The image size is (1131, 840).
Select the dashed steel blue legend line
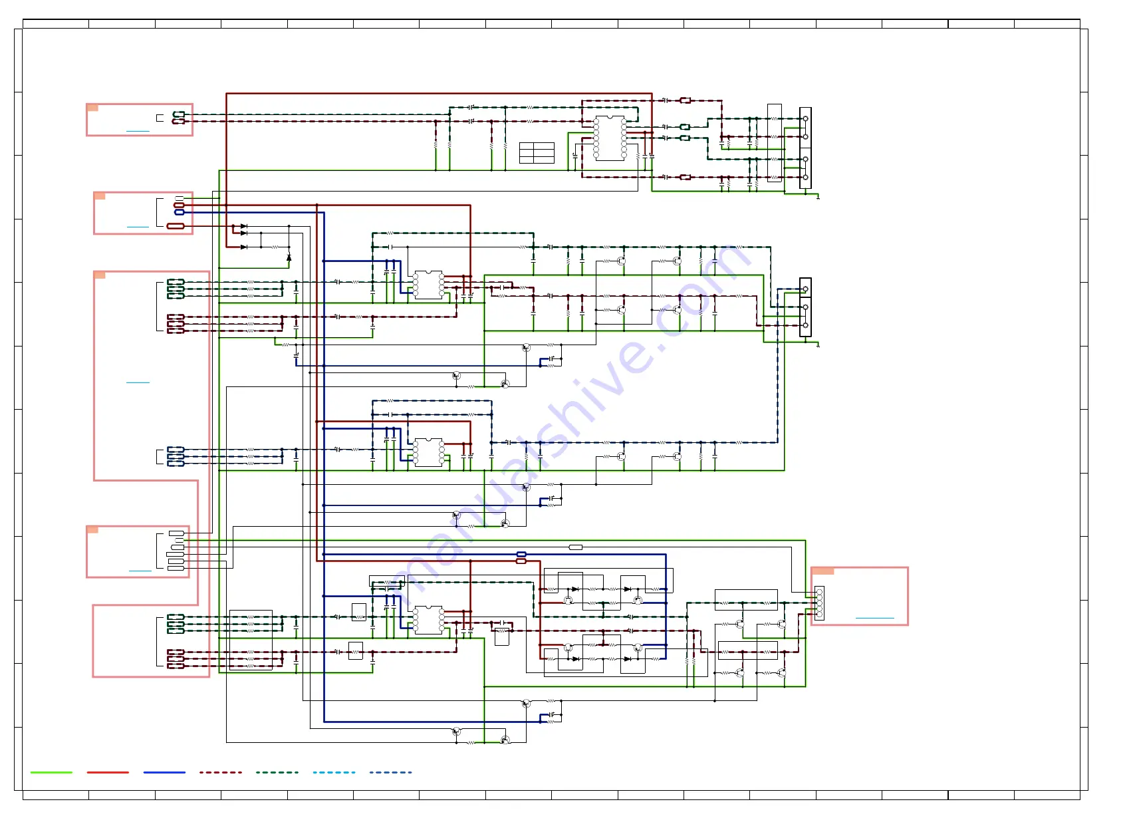coord(390,772)
